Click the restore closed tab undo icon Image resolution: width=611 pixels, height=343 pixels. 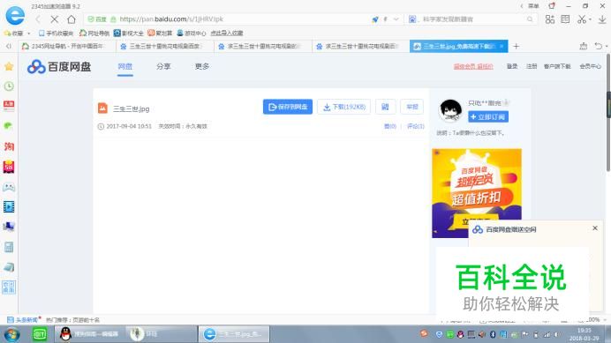click(598, 47)
